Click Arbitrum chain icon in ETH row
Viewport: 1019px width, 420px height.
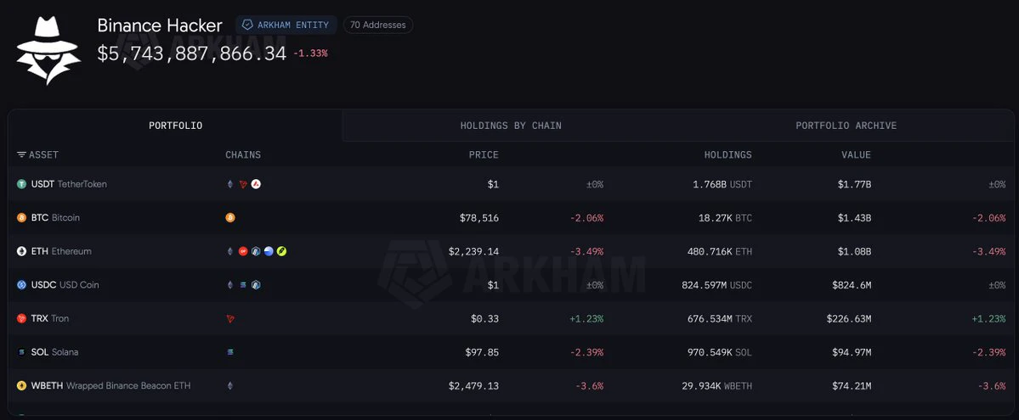click(x=256, y=251)
